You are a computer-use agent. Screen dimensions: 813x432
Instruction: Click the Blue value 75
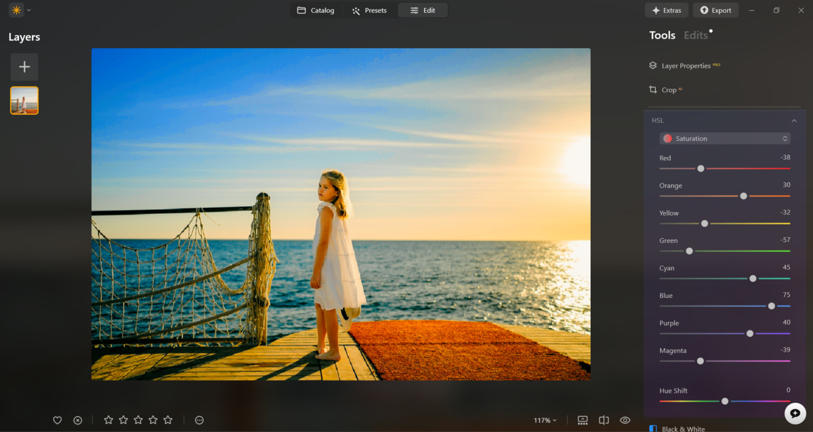coord(787,295)
